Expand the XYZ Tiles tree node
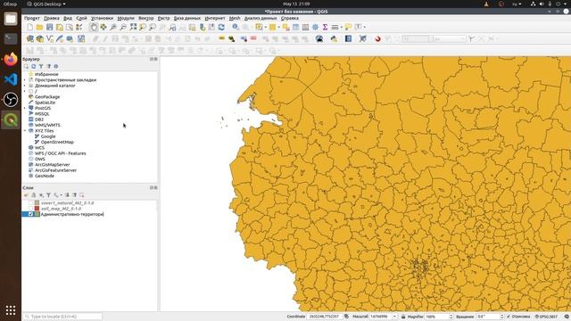 pos(25,131)
